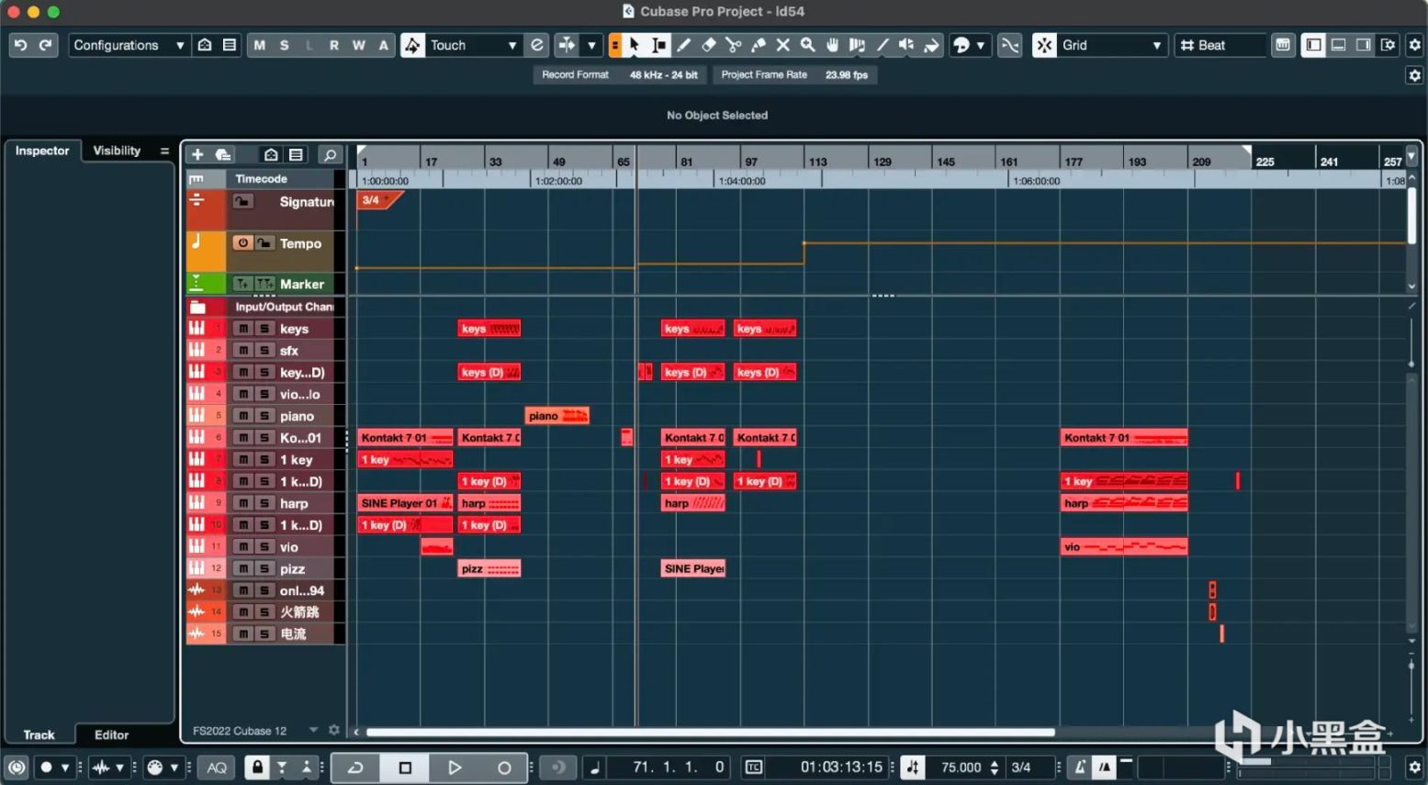The image size is (1428, 785).
Task: Solo the pizz track
Action: point(264,568)
